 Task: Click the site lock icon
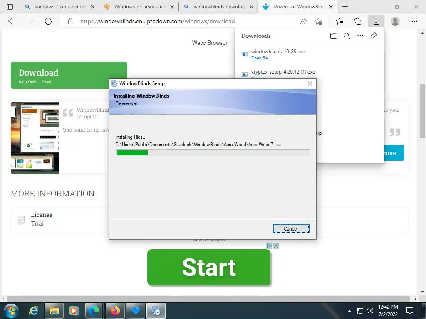pyautogui.click(x=71, y=21)
